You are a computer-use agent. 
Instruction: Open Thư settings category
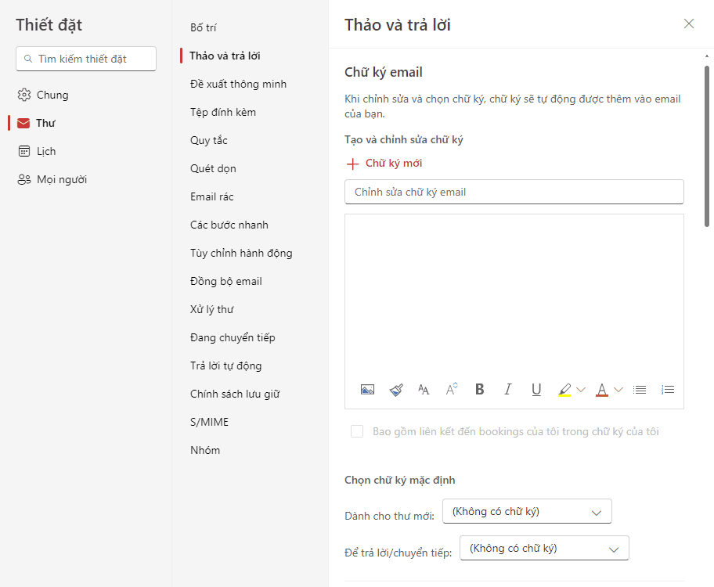coord(45,123)
